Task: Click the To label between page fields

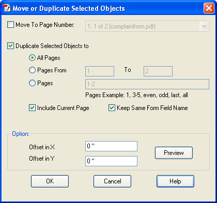Action: click(x=128, y=70)
